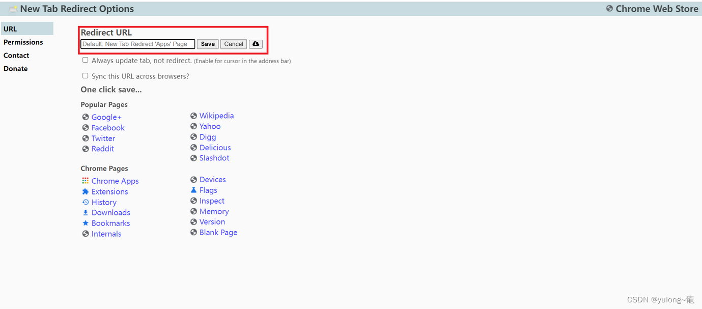Click the globe icon beside Memory
This screenshot has height=309, width=702.
click(193, 211)
